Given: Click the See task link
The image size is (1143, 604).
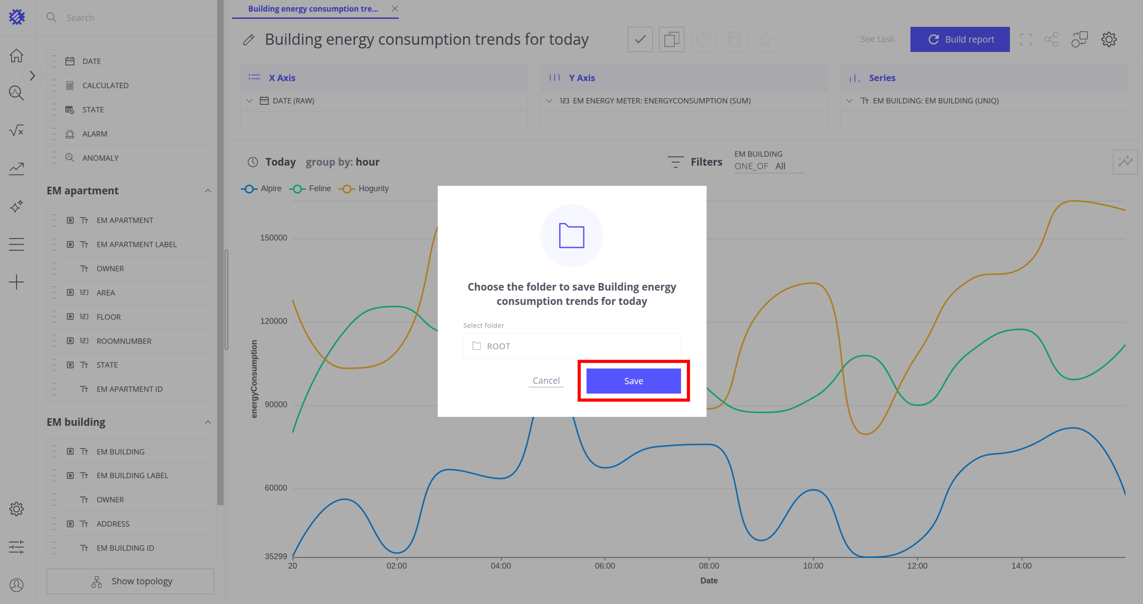Looking at the screenshot, I should (x=877, y=39).
